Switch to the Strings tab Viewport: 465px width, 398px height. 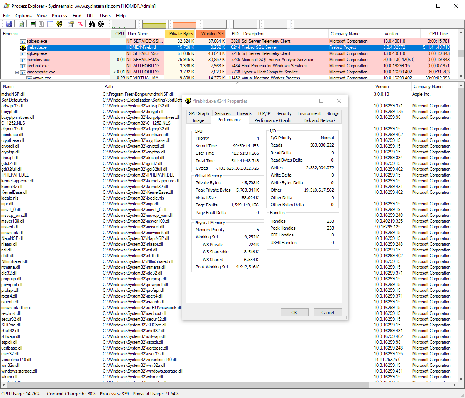[332, 113]
